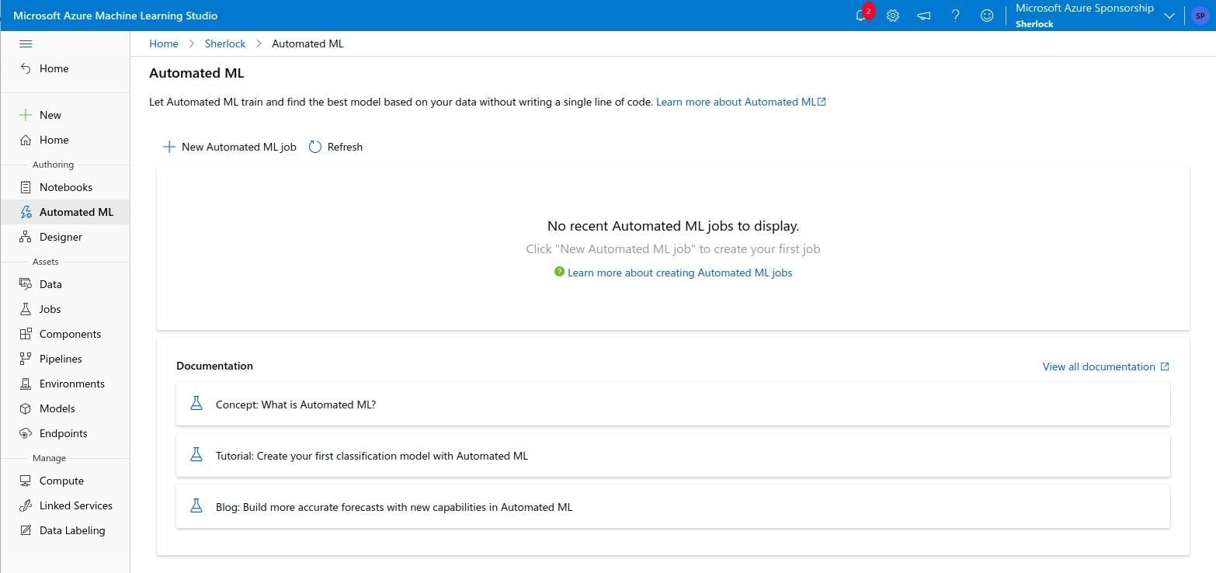1216x573 pixels.
Task: Open Data Labeling from the sidebar
Action: pyautogui.click(x=65, y=530)
